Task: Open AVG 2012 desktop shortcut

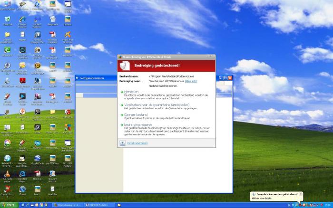Action: tap(68, 129)
